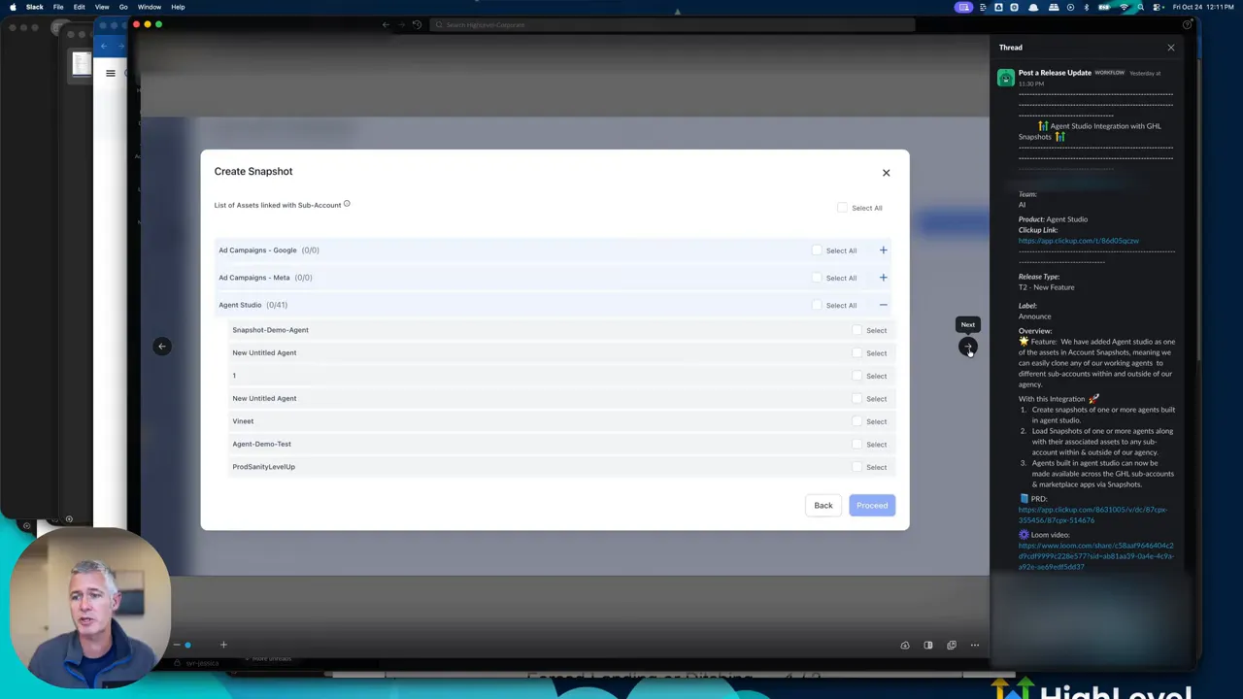Click the Wi-Fi icon in menu bar
The height and width of the screenshot is (699, 1243).
click(1125, 7)
